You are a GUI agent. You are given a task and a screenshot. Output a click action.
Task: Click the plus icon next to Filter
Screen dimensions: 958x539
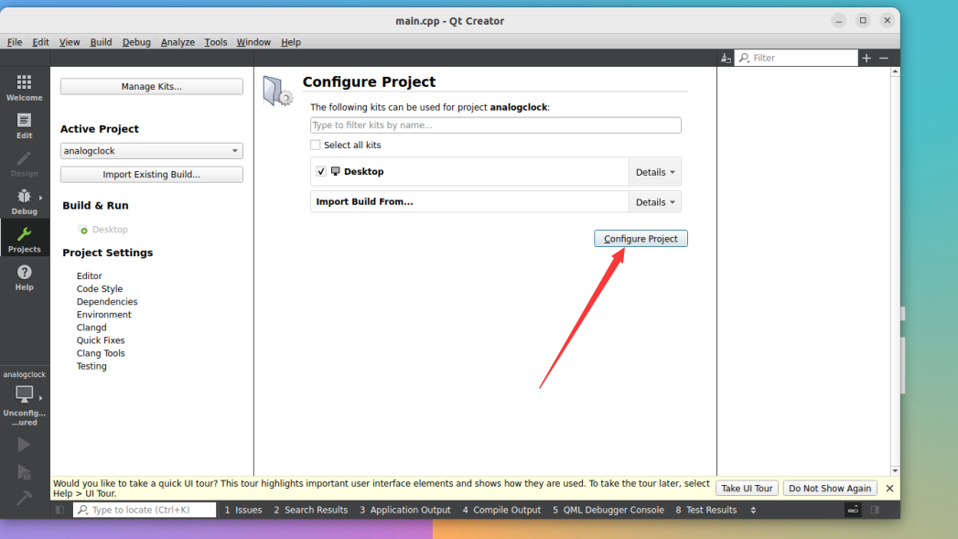point(867,58)
